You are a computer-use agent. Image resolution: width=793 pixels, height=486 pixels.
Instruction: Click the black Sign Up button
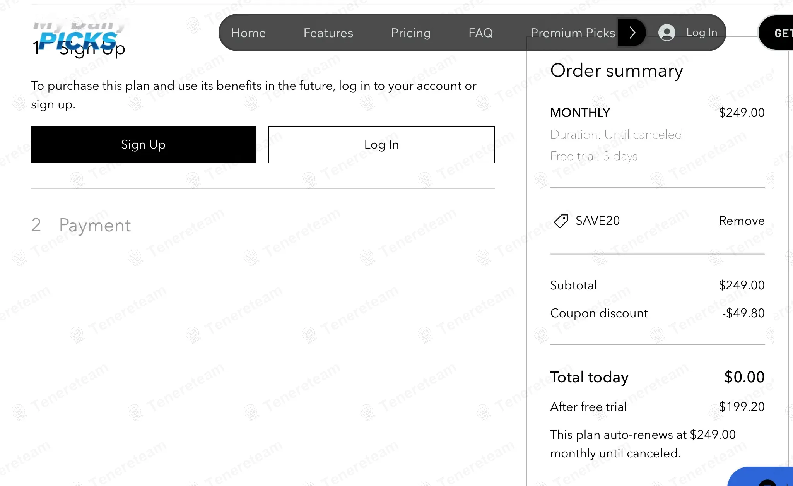144,145
